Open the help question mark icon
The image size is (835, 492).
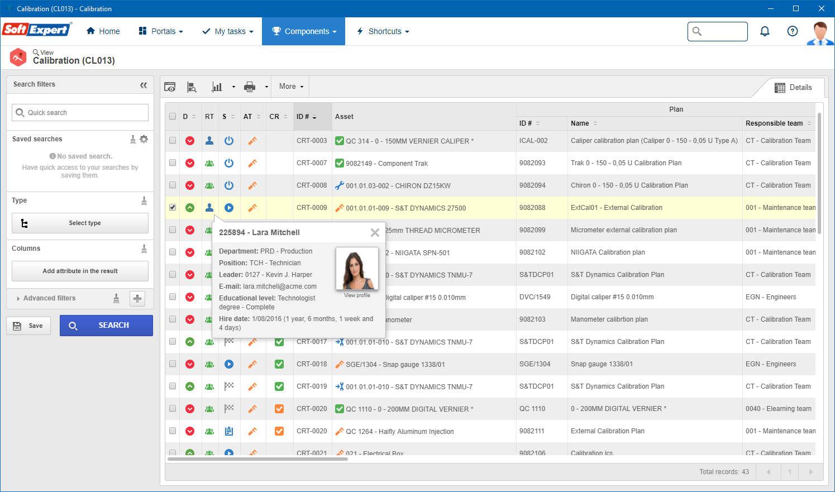(792, 31)
